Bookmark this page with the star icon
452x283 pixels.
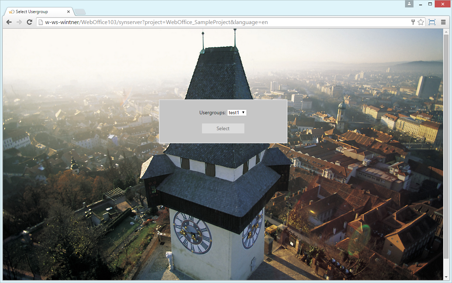(x=421, y=22)
